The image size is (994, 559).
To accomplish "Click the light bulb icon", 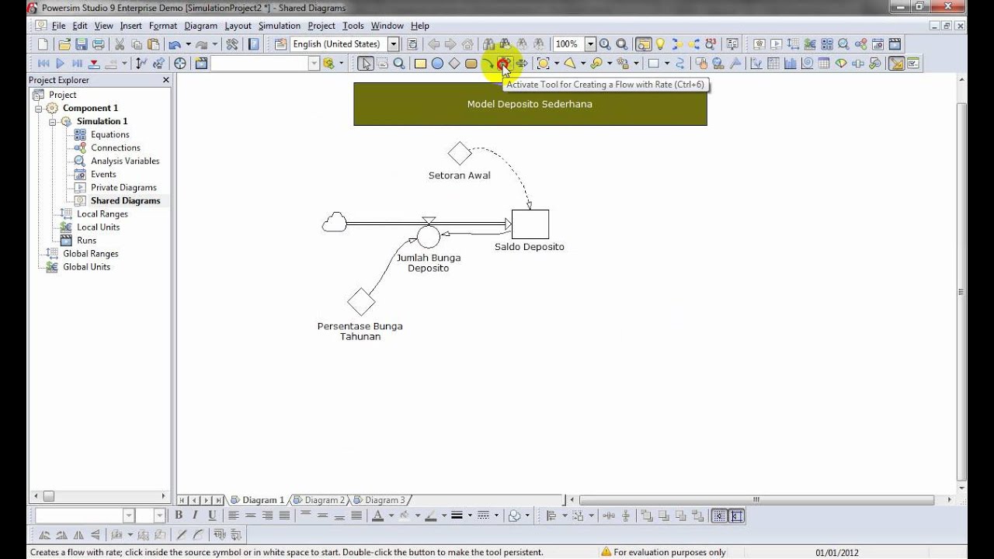I will (x=660, y=44).
